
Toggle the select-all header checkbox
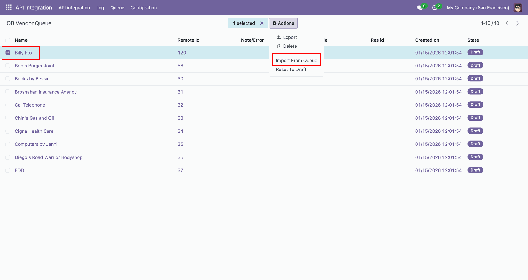[8, 40]
